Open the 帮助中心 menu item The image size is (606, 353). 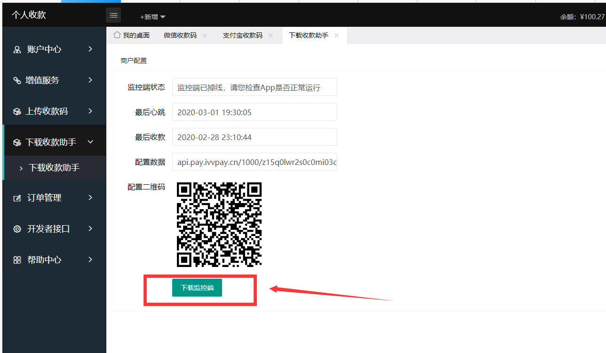click(55, 260)
